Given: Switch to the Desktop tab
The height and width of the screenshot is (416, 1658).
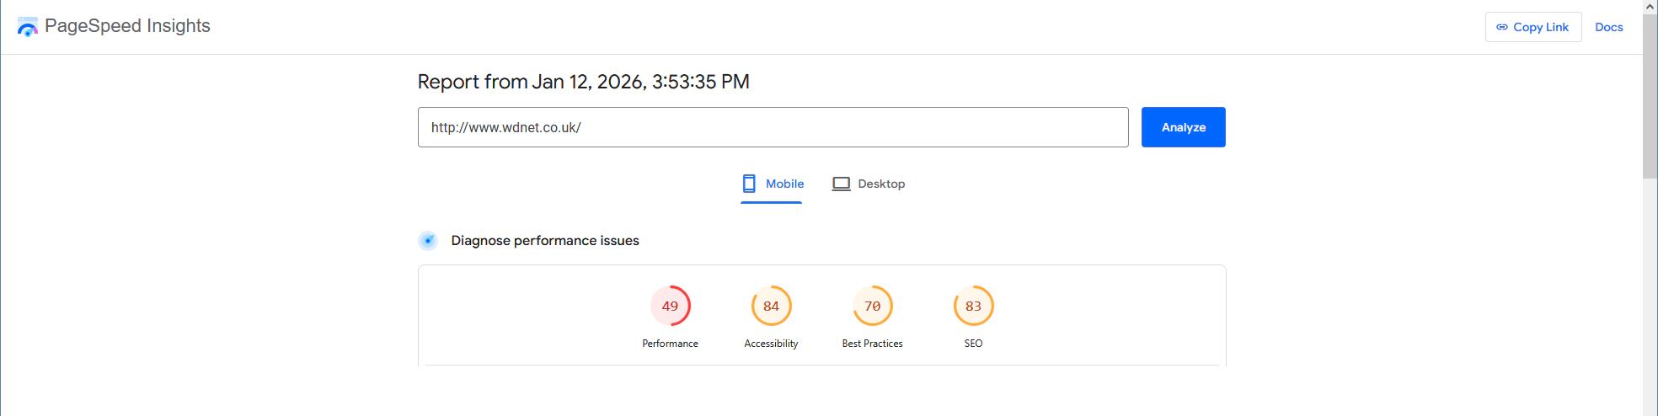Looking at the screenshot, I should click(x=869, y=184).
